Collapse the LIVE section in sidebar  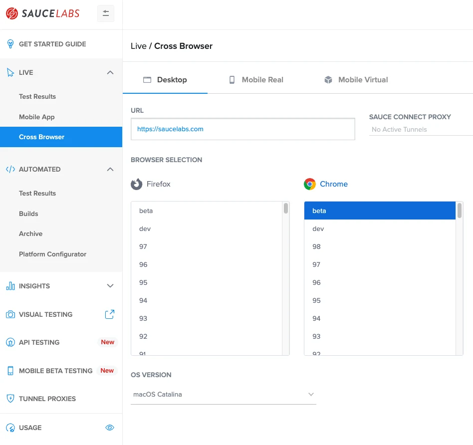click(x=110, y=72)
